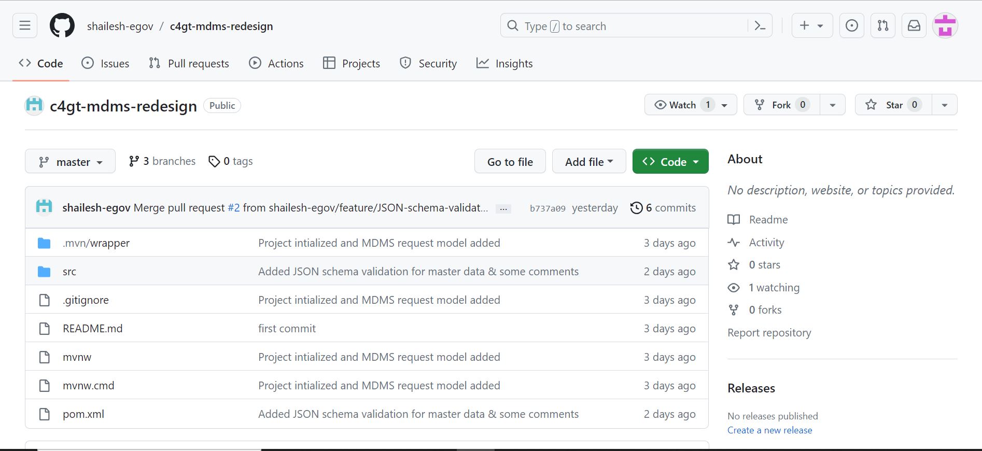Open the user profile avatar menu
Image resolution: width=982 pixels, height=451 pixels.
pyautogui.click(x=945, y=26)
